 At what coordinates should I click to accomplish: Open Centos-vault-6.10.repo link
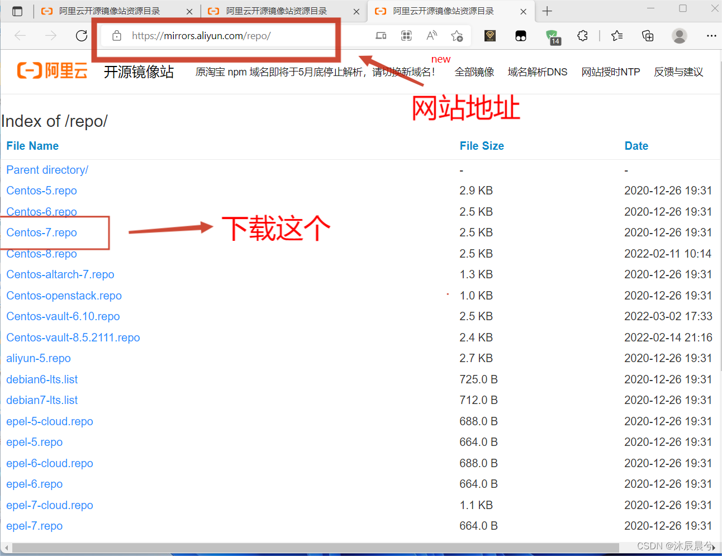click(63, 316)
